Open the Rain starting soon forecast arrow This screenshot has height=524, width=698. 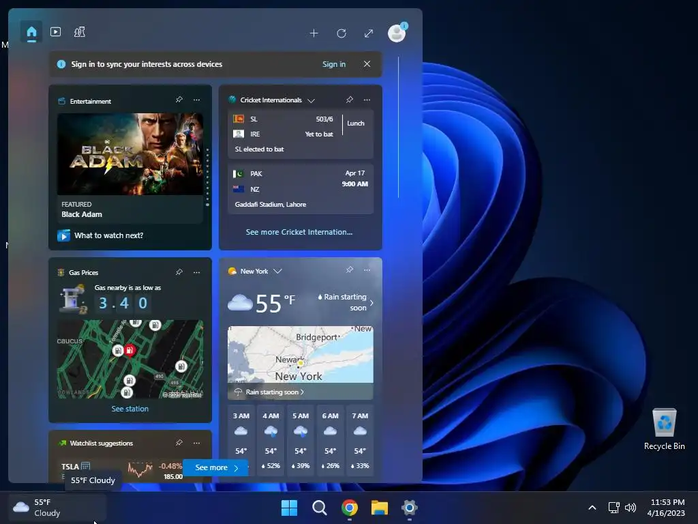coord(371,302)
